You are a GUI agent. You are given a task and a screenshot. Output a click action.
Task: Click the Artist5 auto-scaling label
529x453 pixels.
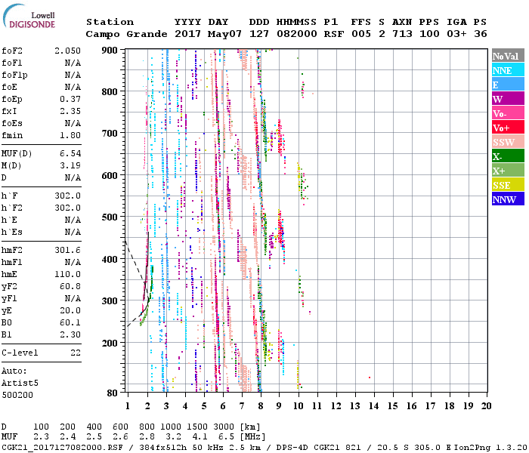[18, 383]
